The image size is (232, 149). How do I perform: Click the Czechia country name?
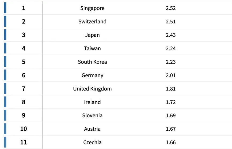[92, 142]
